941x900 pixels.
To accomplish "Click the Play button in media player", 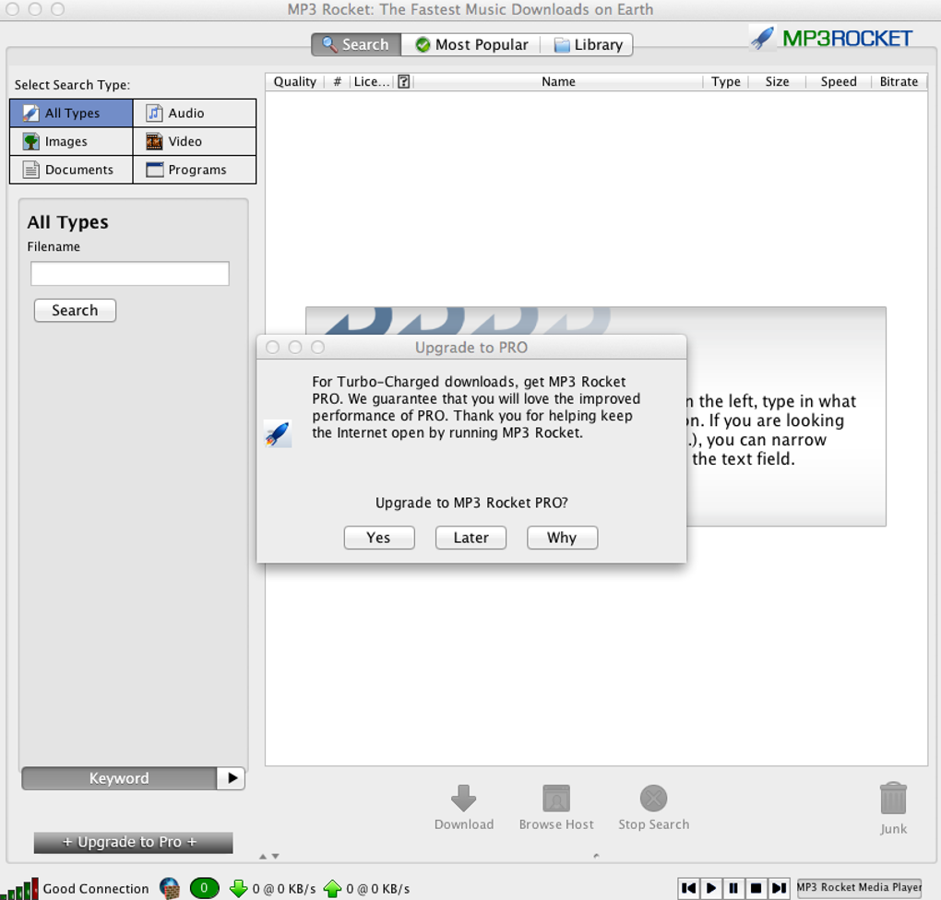I will 711,888.
